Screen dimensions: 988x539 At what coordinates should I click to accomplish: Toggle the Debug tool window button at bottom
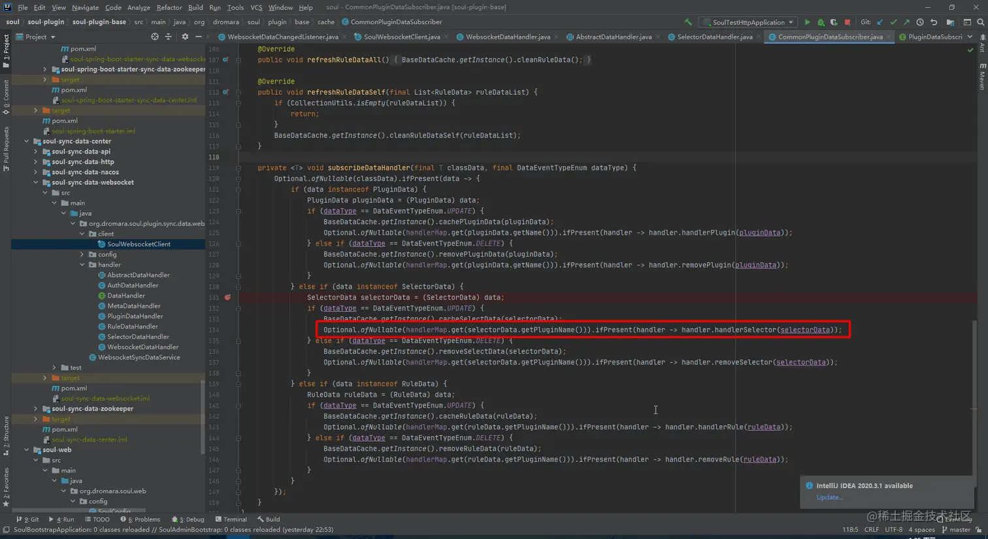tap(188, 519)
